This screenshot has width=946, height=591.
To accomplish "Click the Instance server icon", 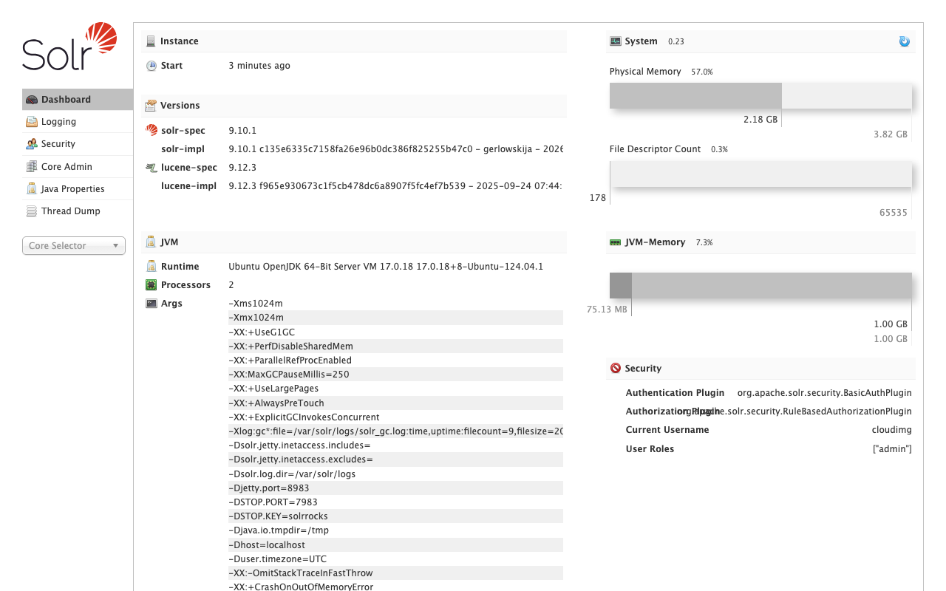I will pyautogui.click(x=151, y=41).
